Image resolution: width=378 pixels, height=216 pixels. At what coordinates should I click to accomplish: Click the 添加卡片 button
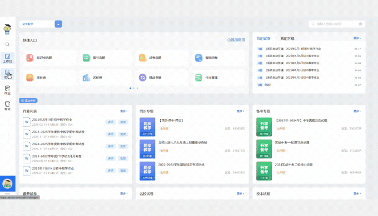pyautogui.click(x=28, y=101)
